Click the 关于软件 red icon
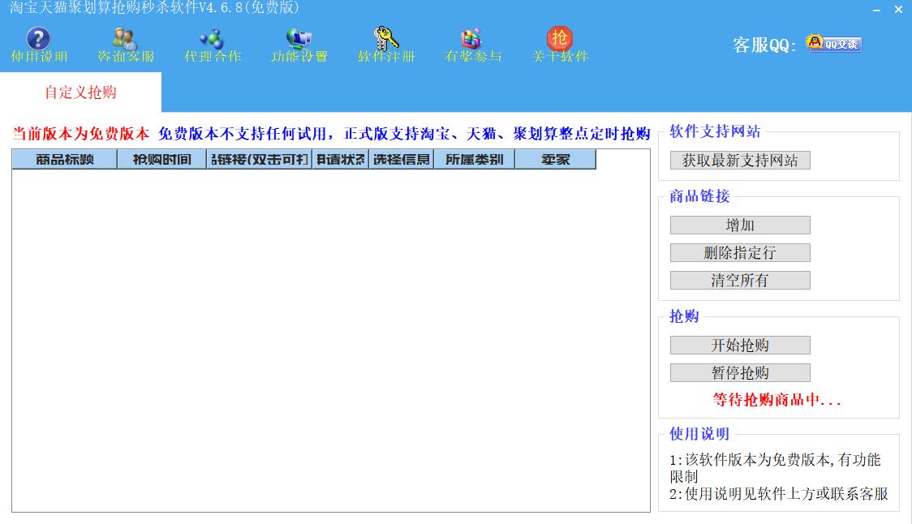Image resolution: width=912 pixels, height=524 pixels. click(560, 38)
